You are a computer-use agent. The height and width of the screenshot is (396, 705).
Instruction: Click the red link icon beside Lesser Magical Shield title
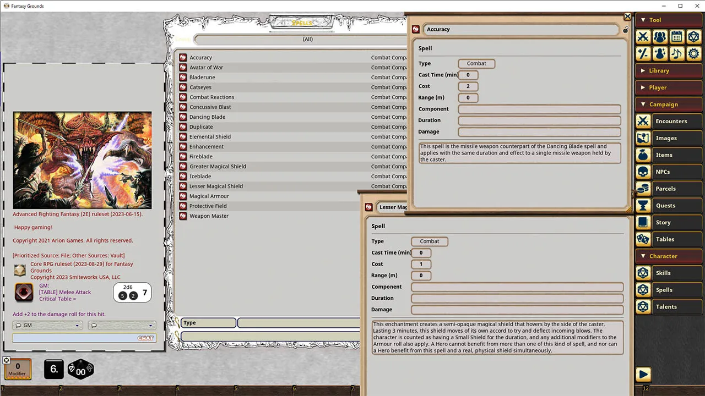(x=369, y=207)
